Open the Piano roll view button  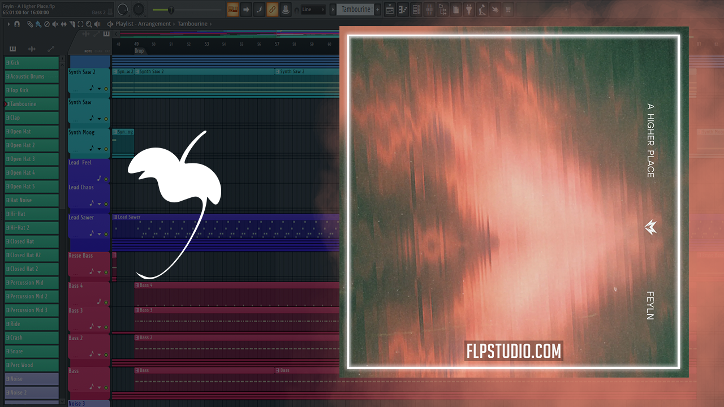pyautogui.click(x=403, y=10)
